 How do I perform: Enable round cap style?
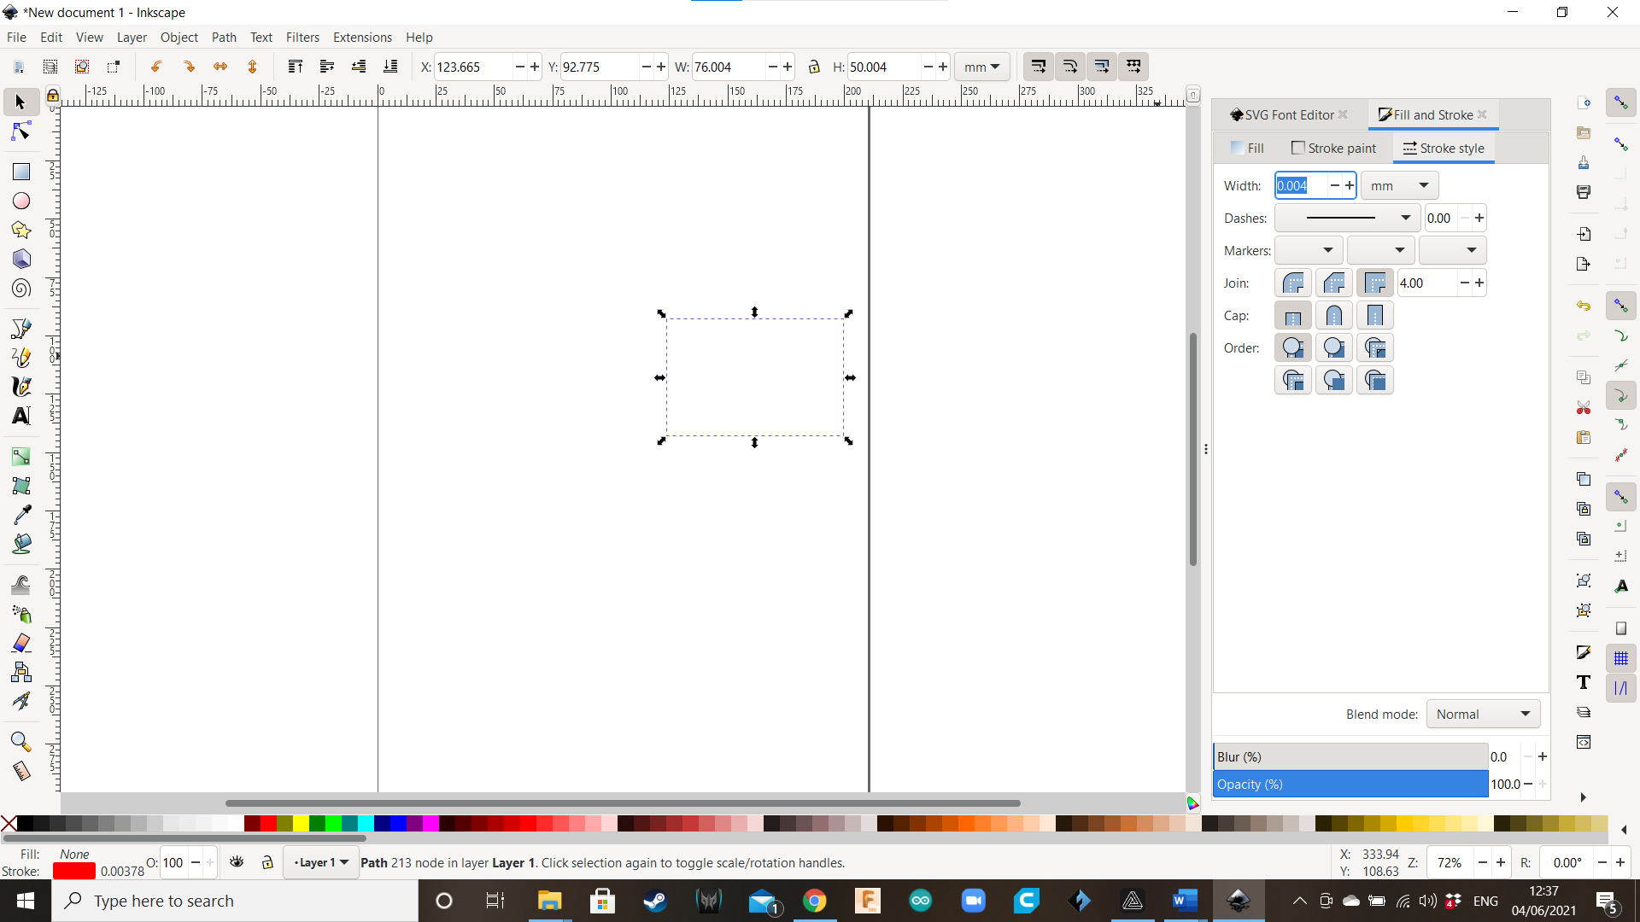pyautogui.click(x=1333, y=317)
